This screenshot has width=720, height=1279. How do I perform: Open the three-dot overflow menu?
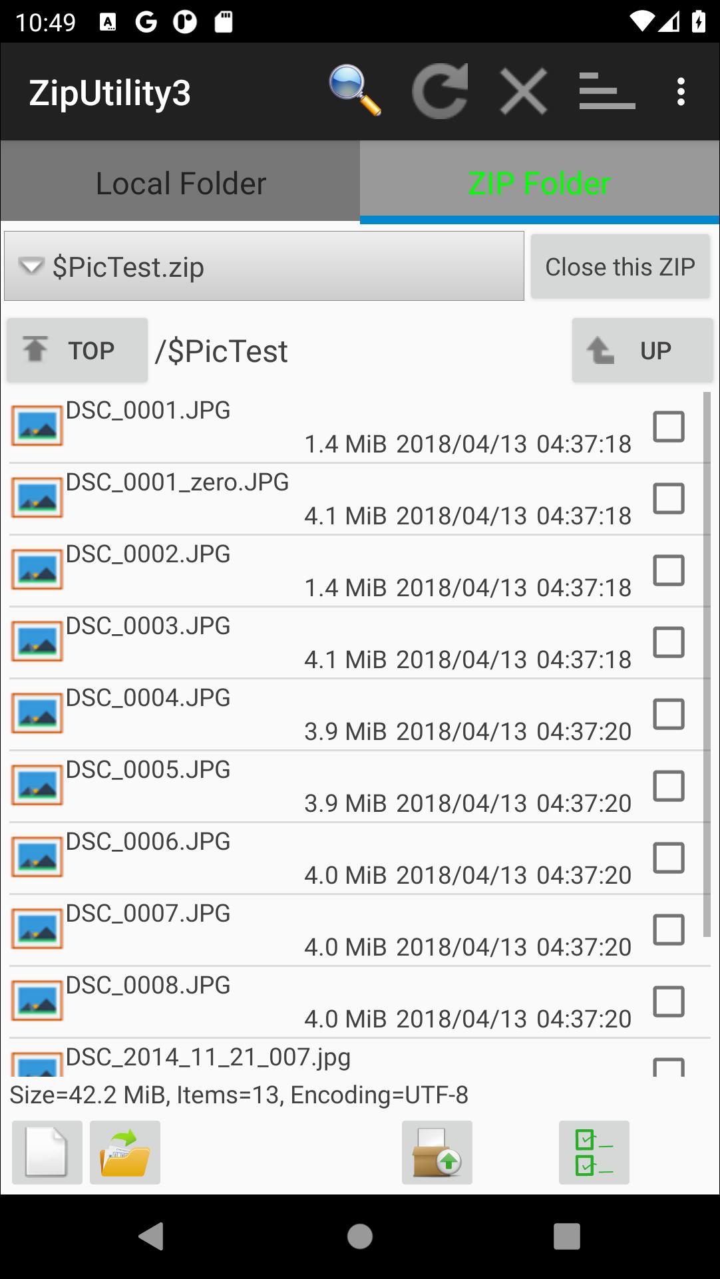click(680, 91)
